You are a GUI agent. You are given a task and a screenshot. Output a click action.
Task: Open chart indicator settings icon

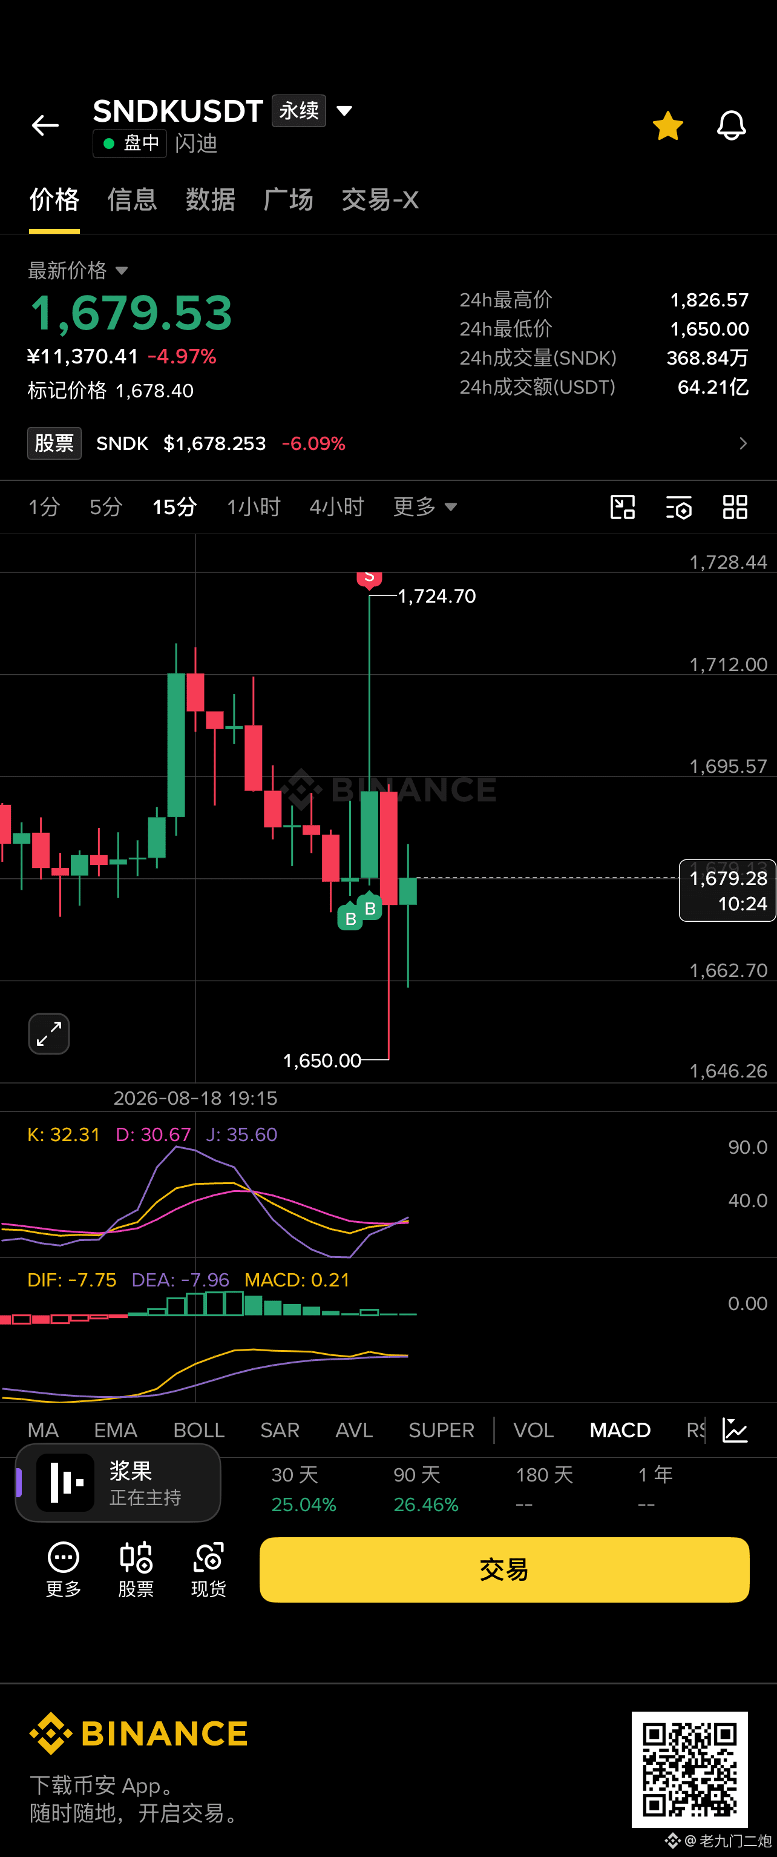[x=678, y=507]
